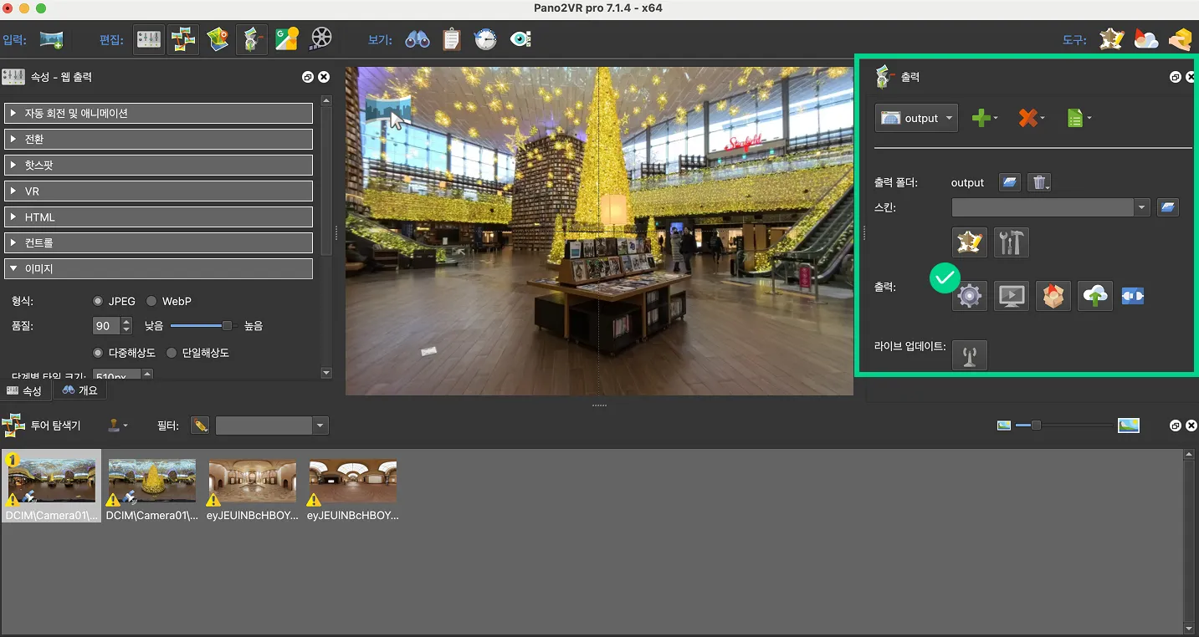1199x637 pixels.
Task: Choose the 단일해상도 radio option
Action: 172,353
